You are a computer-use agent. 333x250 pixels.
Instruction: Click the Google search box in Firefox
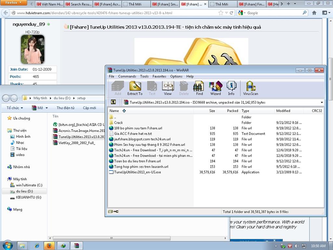click(274, 13)
